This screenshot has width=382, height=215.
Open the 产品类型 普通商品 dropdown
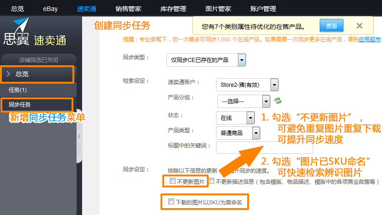pyautogui.click(x=238, y=133)
